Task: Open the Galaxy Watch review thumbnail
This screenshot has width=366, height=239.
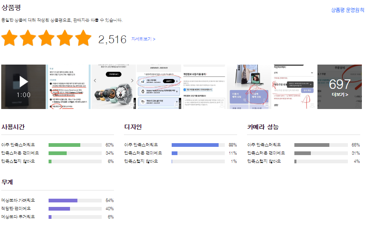Action: pyautogui.click(x=114, y=87)
